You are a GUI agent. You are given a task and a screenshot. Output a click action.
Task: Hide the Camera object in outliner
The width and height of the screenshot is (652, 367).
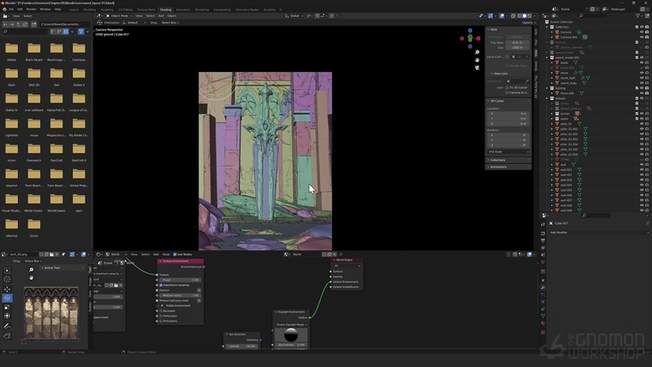point(641,32)
